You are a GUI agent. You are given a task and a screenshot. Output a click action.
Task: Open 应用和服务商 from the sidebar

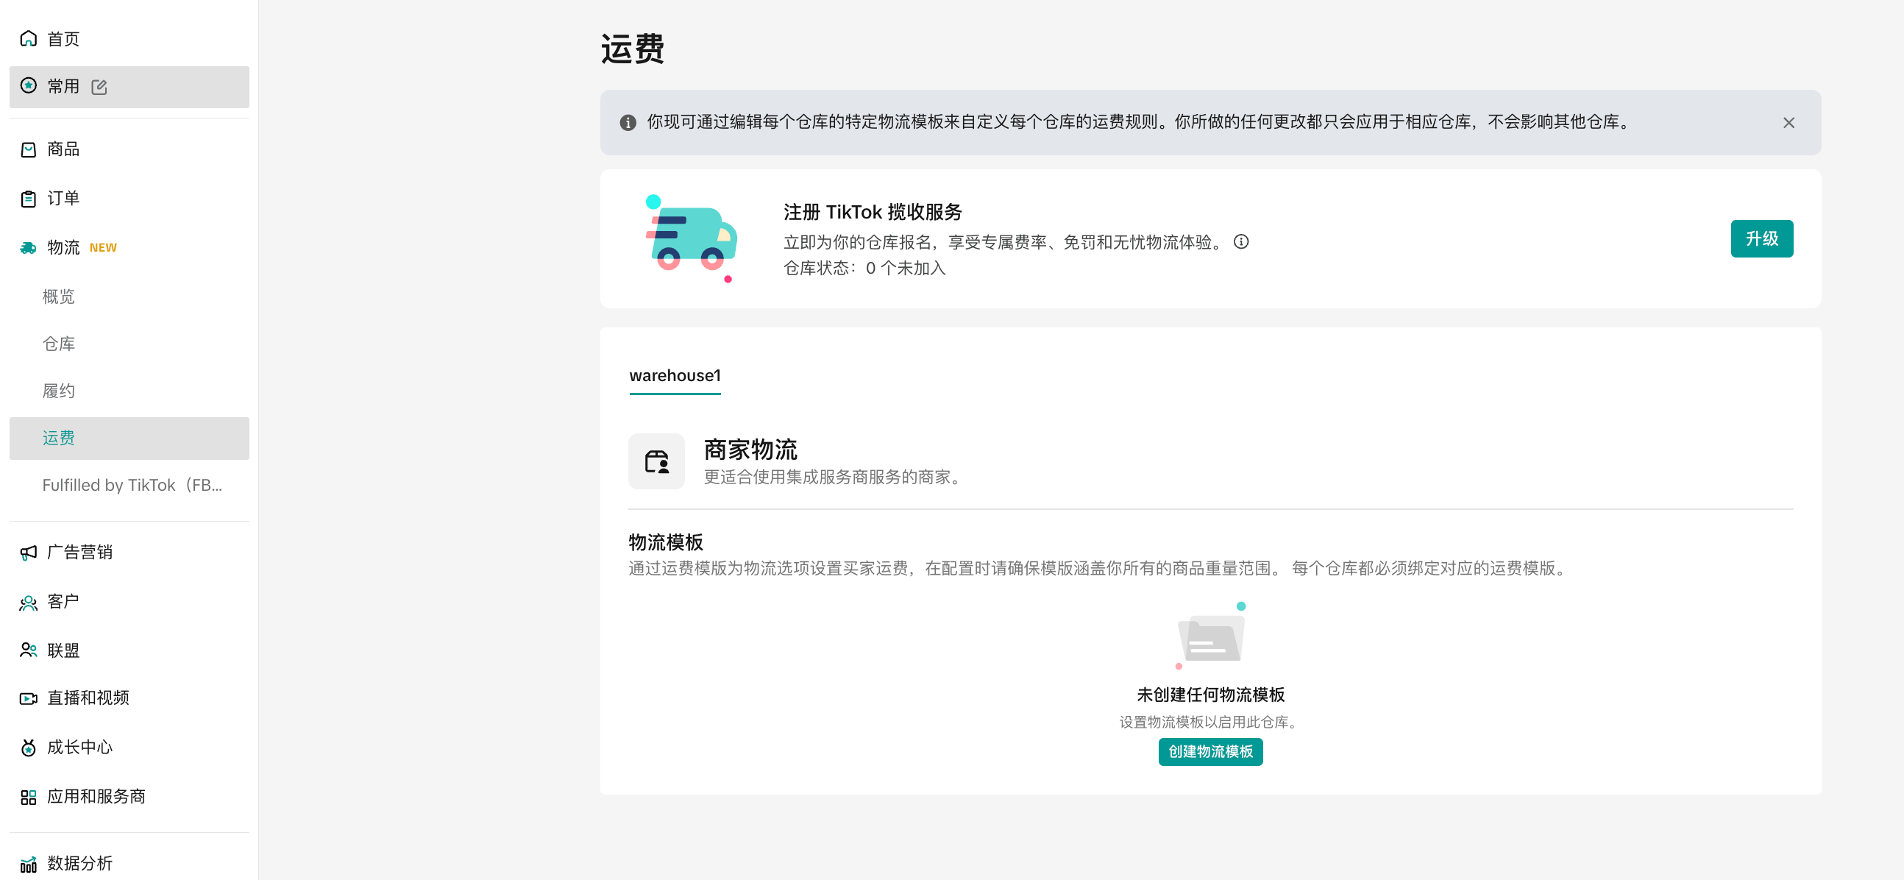[x=96, y=796]
